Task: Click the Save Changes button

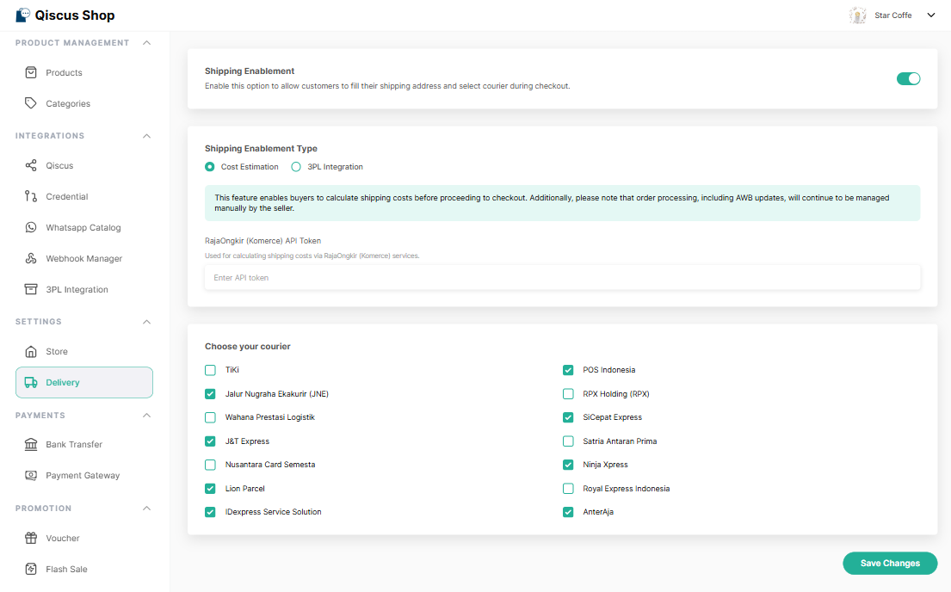Action: tap(890, 563)
